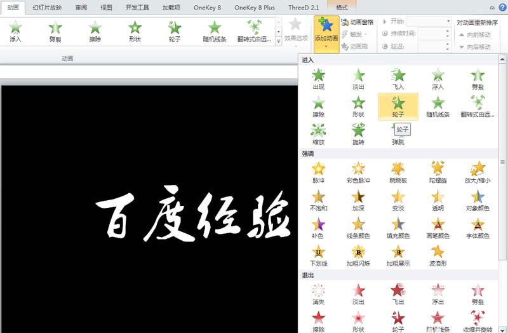
Task: Open the 触发 dropdown
Action: tap(354, 34)
